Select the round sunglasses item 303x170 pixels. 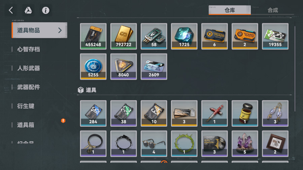point(154,143)
